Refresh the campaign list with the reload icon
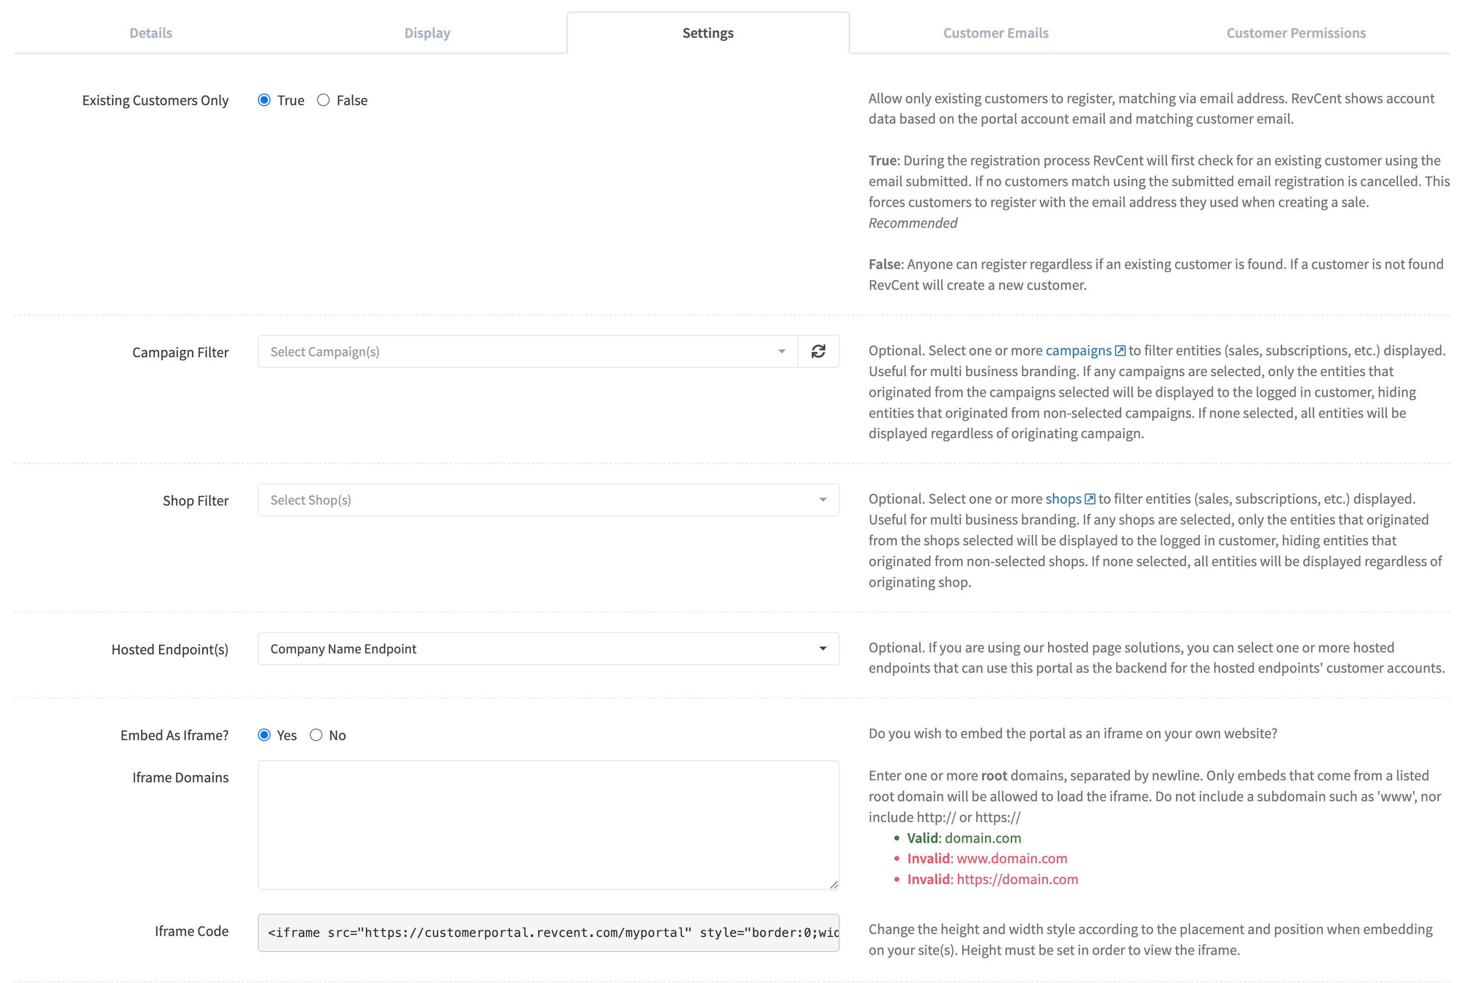Image resolution: width=1463 pixels, height=983 pixels. coord(818,352)
